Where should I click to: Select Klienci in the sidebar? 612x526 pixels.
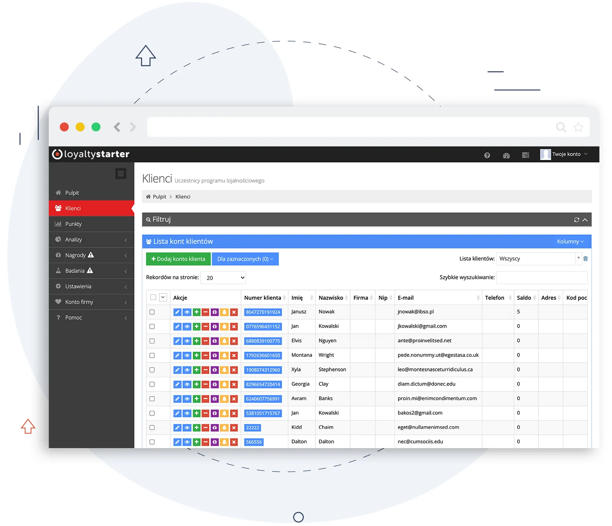(91, 209)
